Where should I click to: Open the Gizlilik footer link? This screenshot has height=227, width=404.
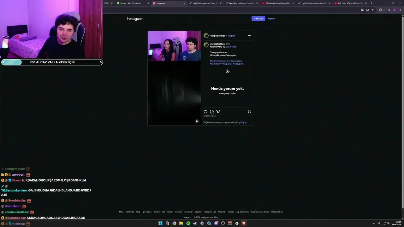(x=170, y=212)
